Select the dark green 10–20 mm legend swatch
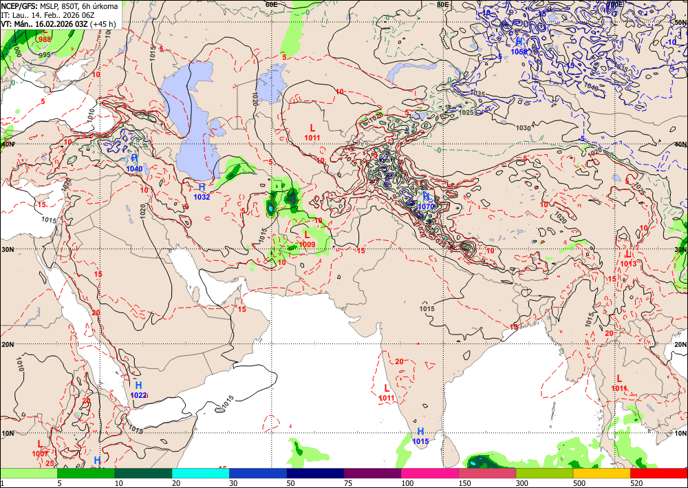 click(x=143, y=474)
